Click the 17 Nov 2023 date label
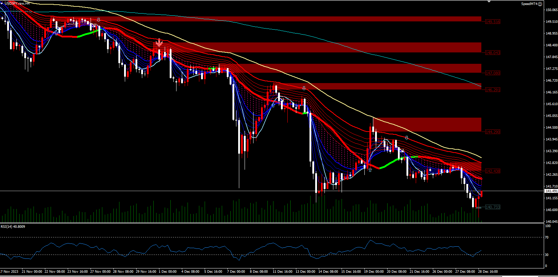This screenshot has width=558, height=277. 9,271
